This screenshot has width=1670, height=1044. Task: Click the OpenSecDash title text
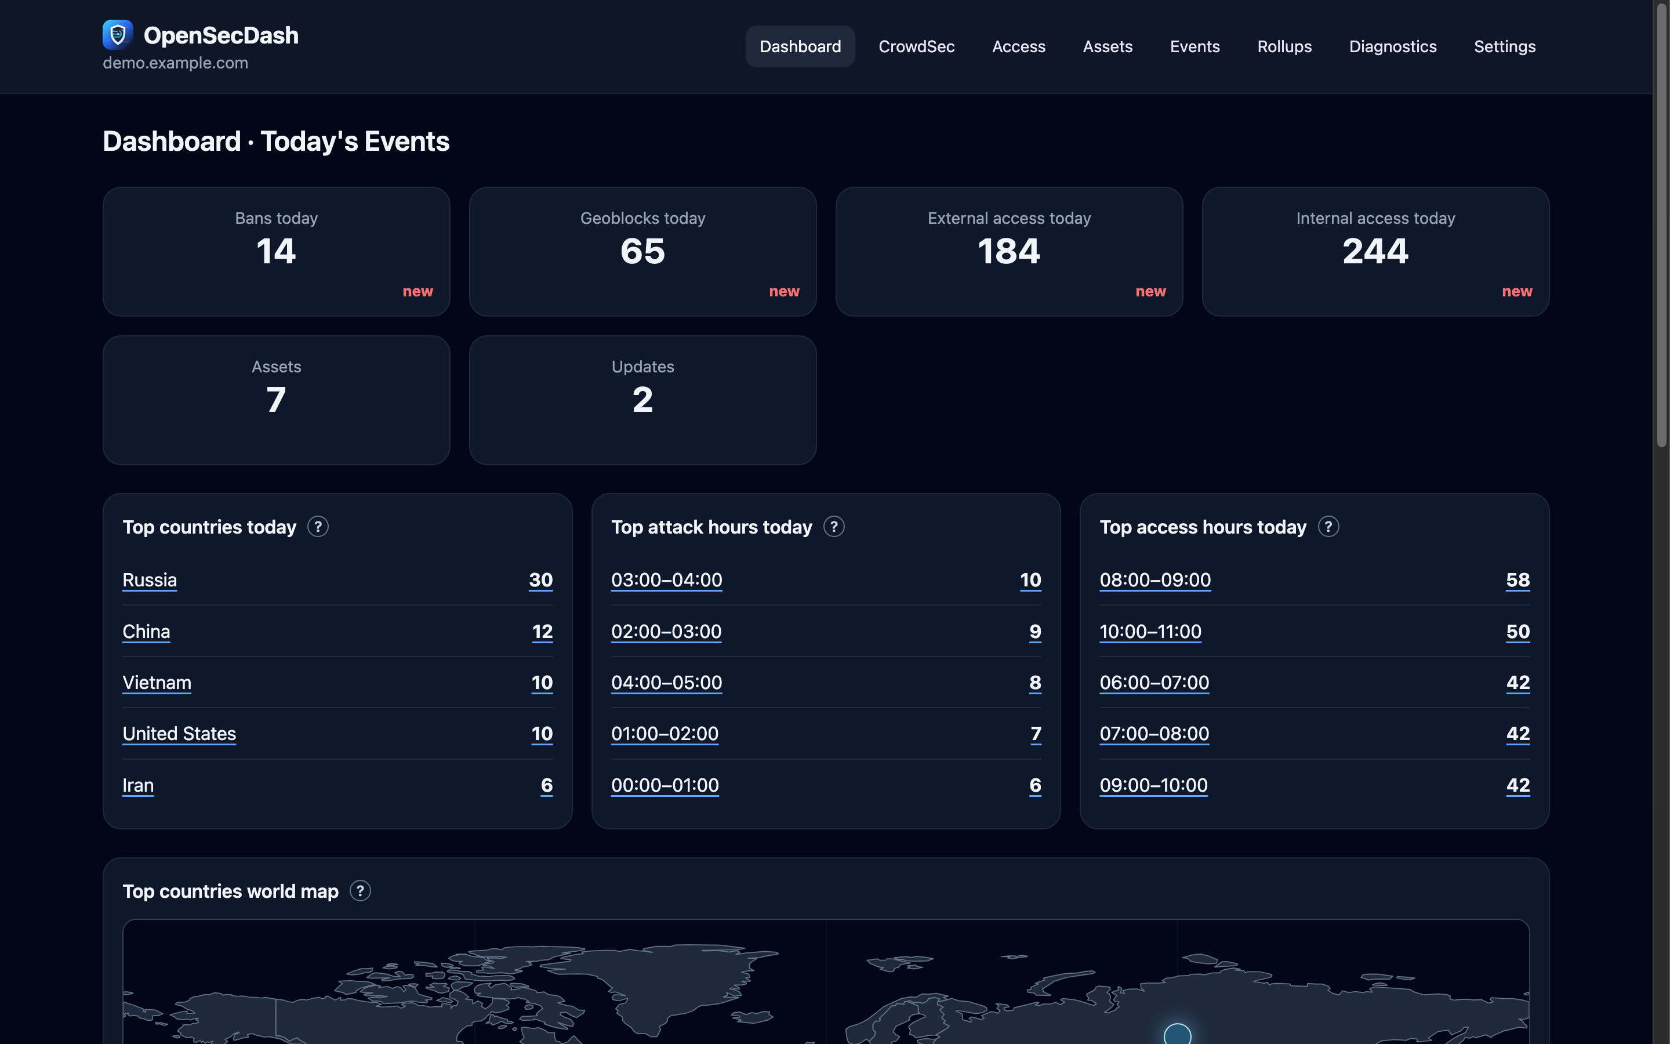[221, 35]
